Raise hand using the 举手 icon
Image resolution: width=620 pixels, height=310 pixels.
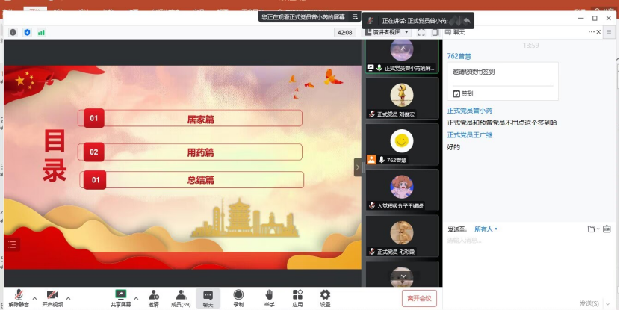click(x=269, y=296)
